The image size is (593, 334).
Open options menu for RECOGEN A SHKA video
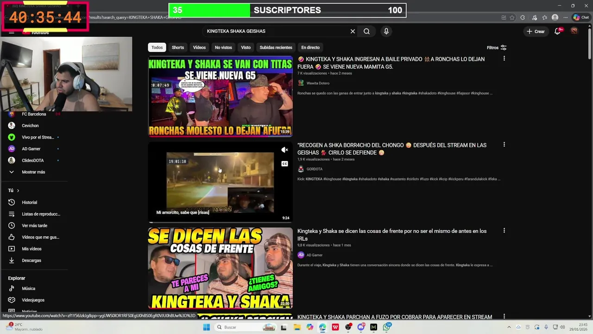504,145
